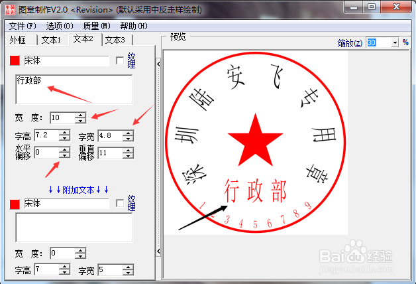Select the 文本2 tab
The width and height of the screenshot is (416, 284).
(85, 39)
